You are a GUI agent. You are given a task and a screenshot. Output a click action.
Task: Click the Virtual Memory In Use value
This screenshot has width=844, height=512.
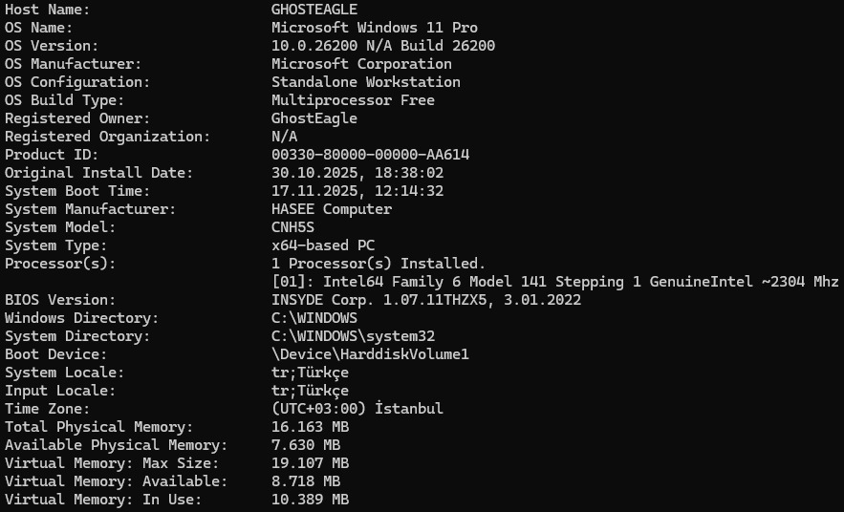tap(310, 500)
